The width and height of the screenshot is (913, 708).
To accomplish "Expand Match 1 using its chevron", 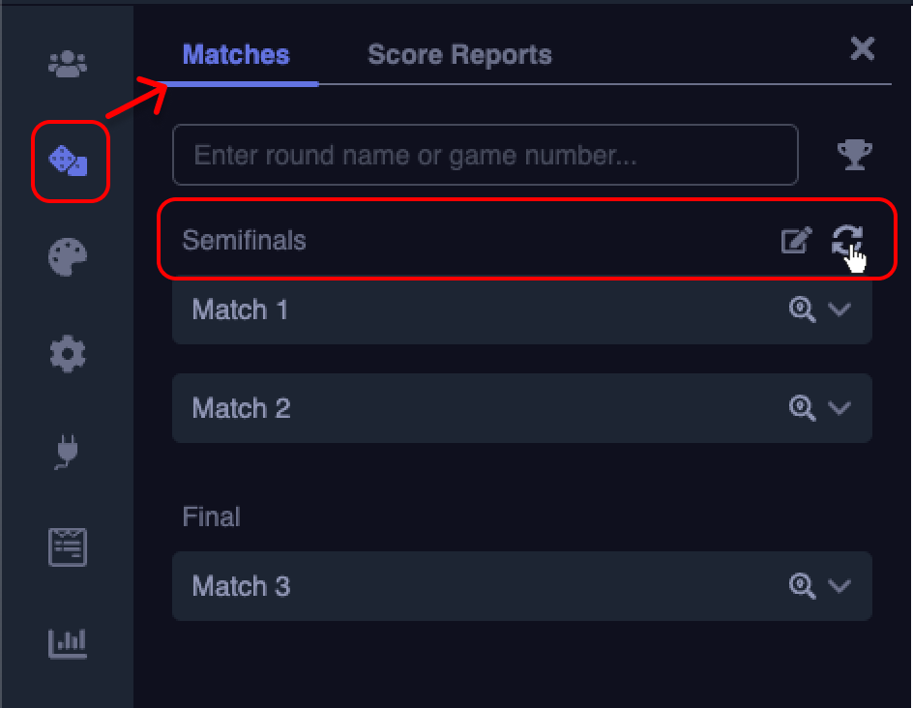I will coord(839,310).
